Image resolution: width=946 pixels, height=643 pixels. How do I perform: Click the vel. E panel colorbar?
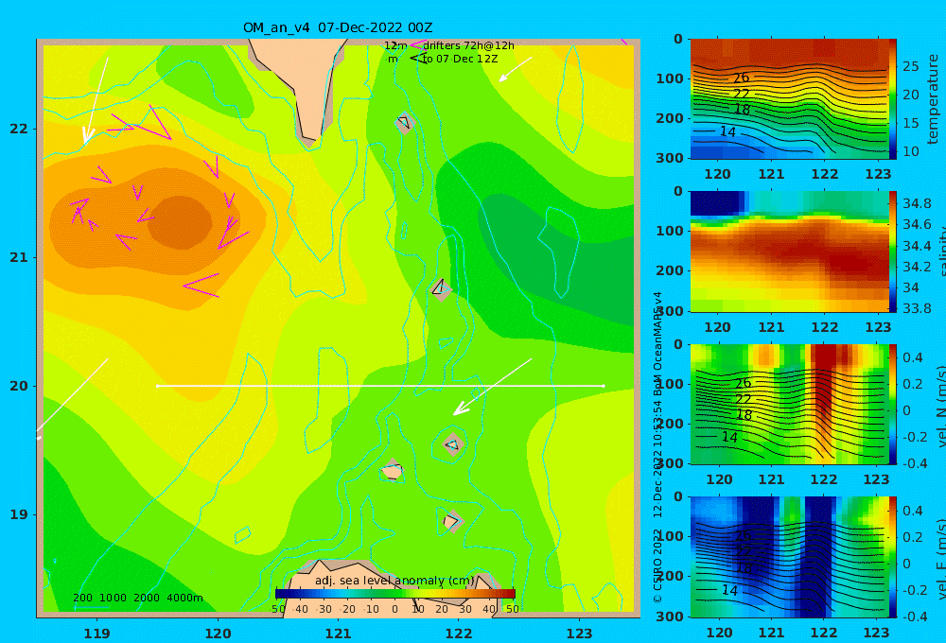[x=893, y=557]
